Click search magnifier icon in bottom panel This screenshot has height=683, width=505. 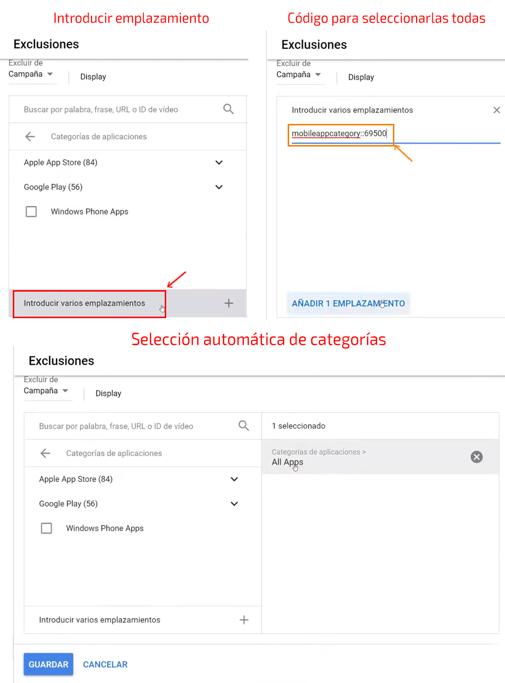243,426
